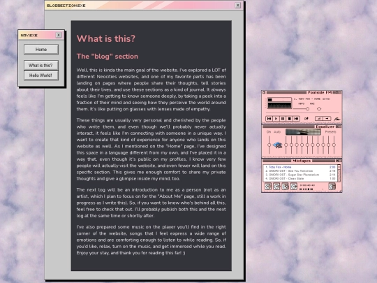Image resolution: width=377 pixels, height=283 pixels.
Task: Click the lowest-frequency equalizer band slider
Action: click(286, 145)
